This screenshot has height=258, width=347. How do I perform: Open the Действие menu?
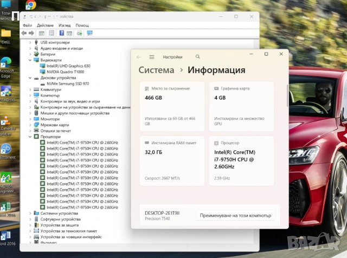[45, 25]
